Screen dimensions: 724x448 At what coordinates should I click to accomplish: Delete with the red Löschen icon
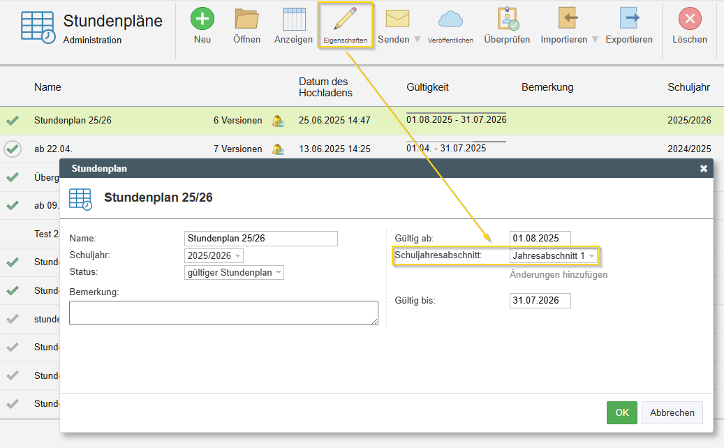coord(690,19)
